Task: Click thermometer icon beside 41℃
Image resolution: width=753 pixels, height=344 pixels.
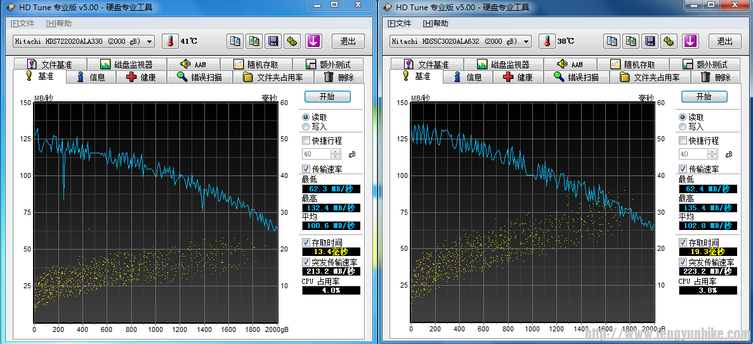Action: point(169,41)
